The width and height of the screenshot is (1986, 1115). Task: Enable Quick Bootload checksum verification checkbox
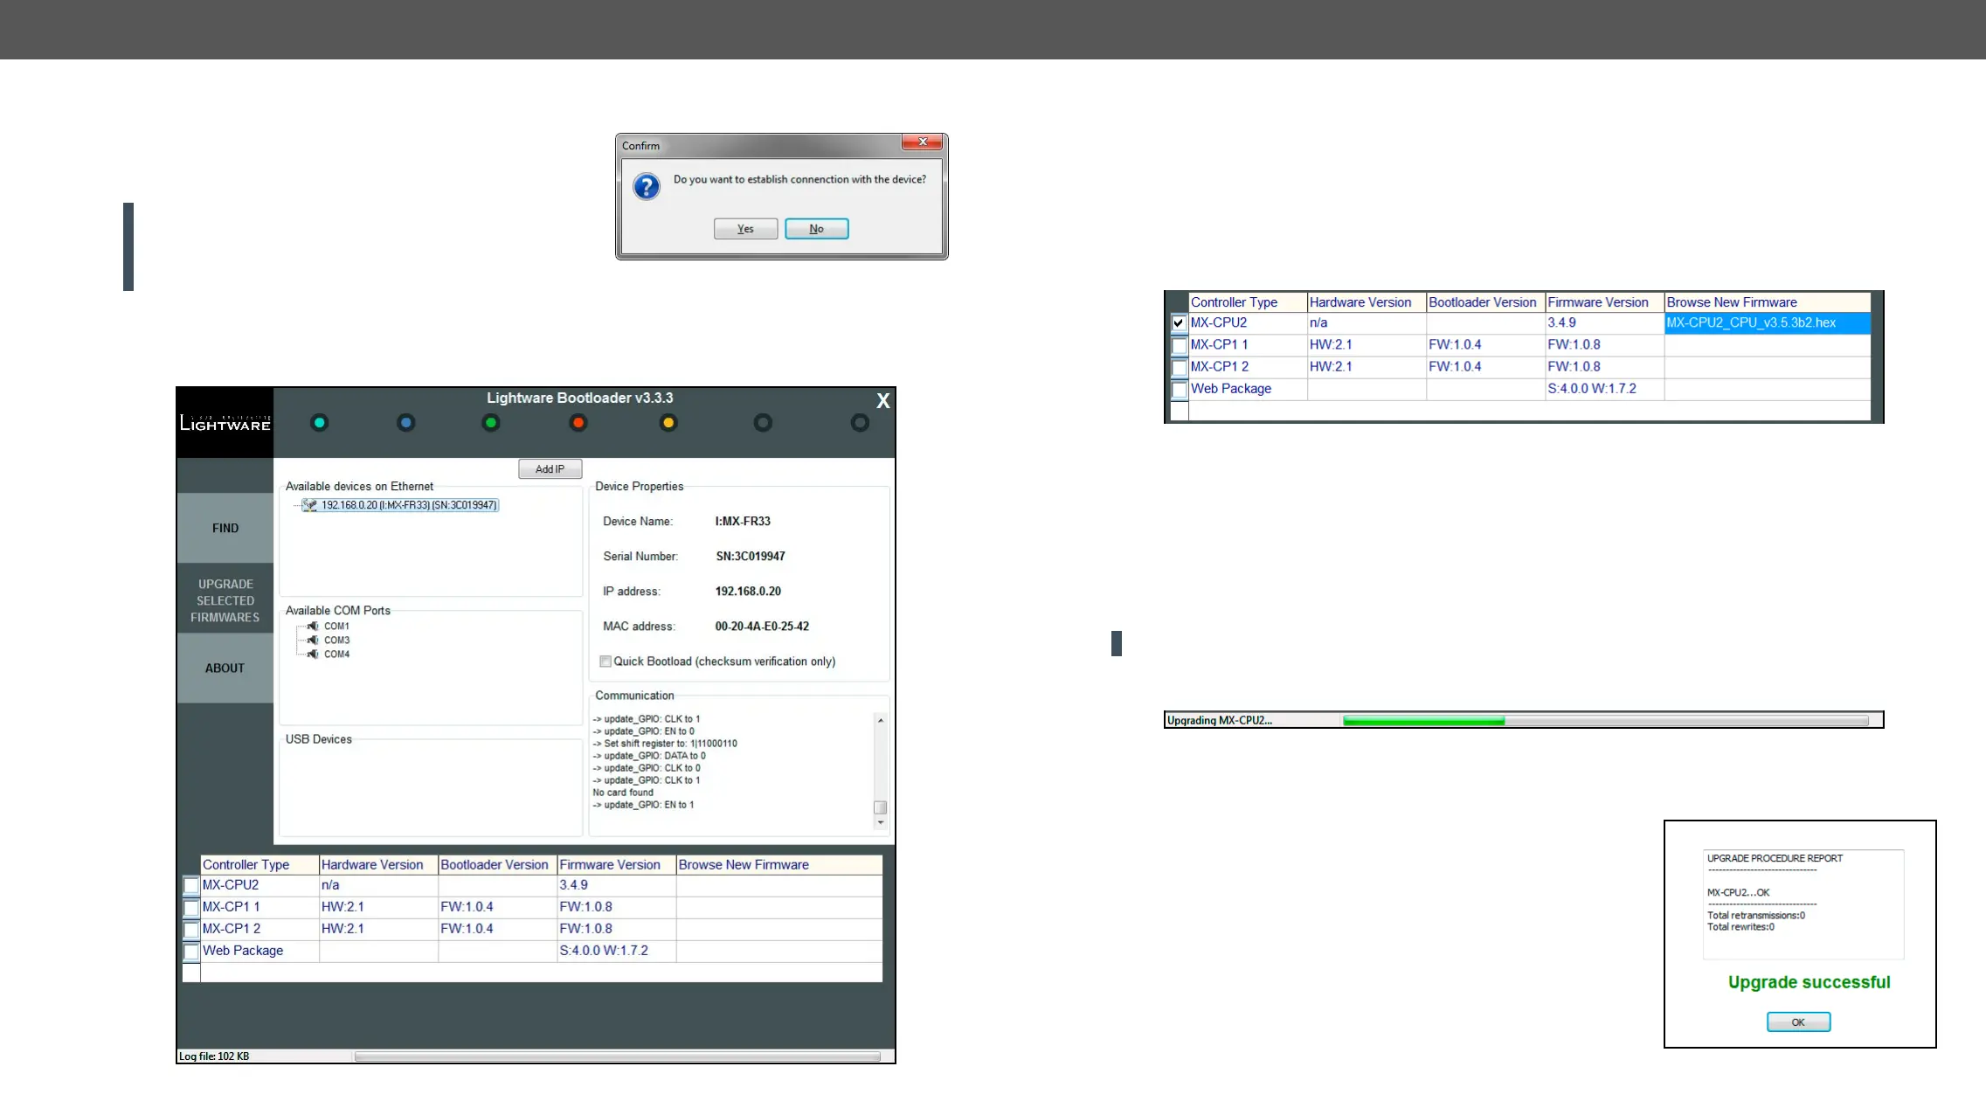click(605, 661)
